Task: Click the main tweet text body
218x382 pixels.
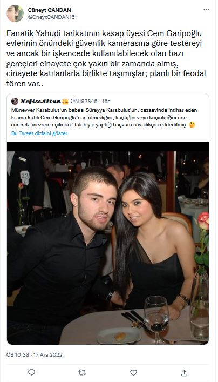Action: tap(106, 59)
